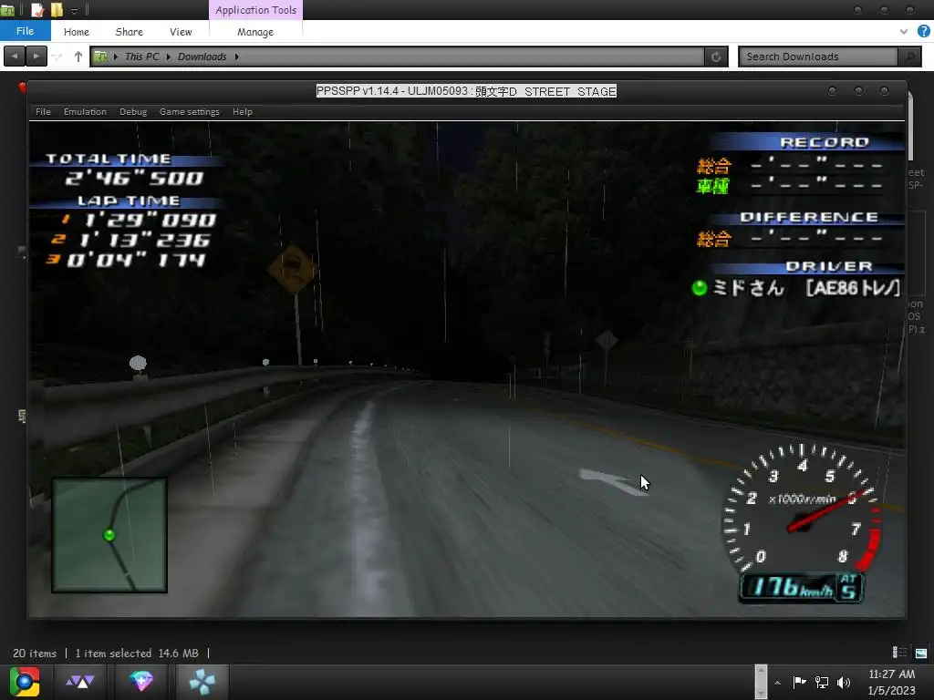934x700 pixels.
Task: Open the volume speaker tray icon
Action: (844, 682)
